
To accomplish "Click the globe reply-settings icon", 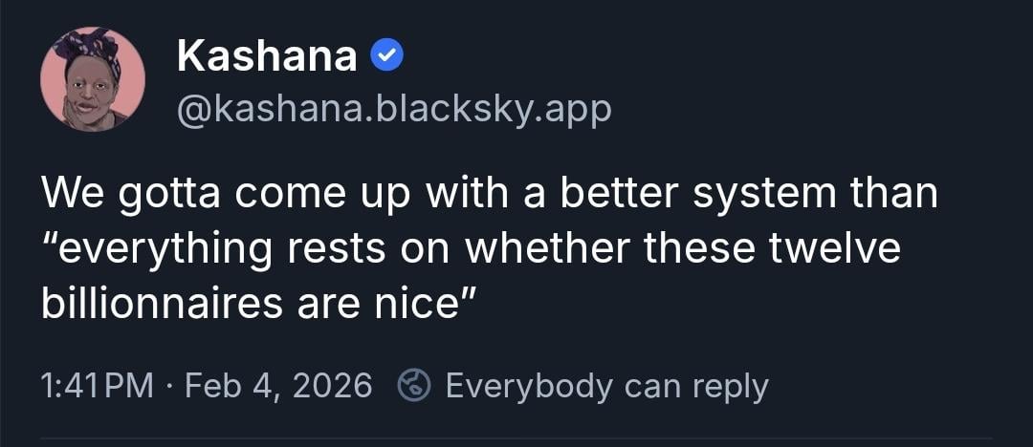I will point(415,386).
